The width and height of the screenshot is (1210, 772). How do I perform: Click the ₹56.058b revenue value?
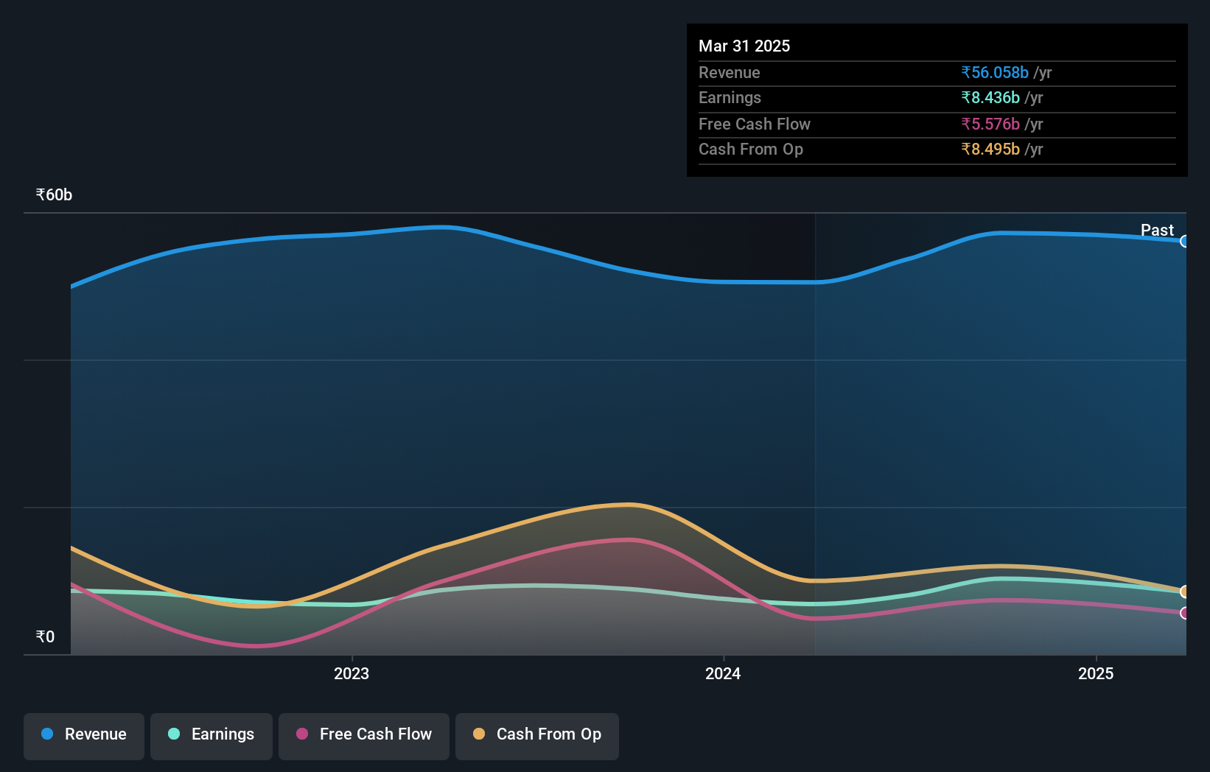tap(995, 72)
